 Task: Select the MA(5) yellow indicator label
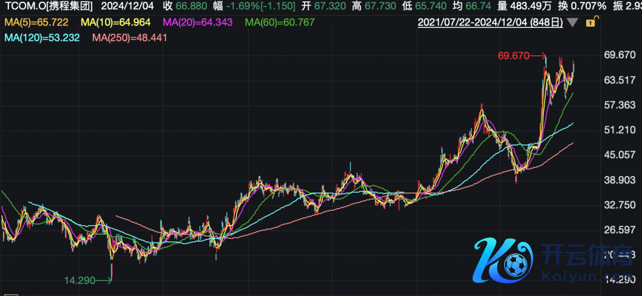[x=36, y=23]
